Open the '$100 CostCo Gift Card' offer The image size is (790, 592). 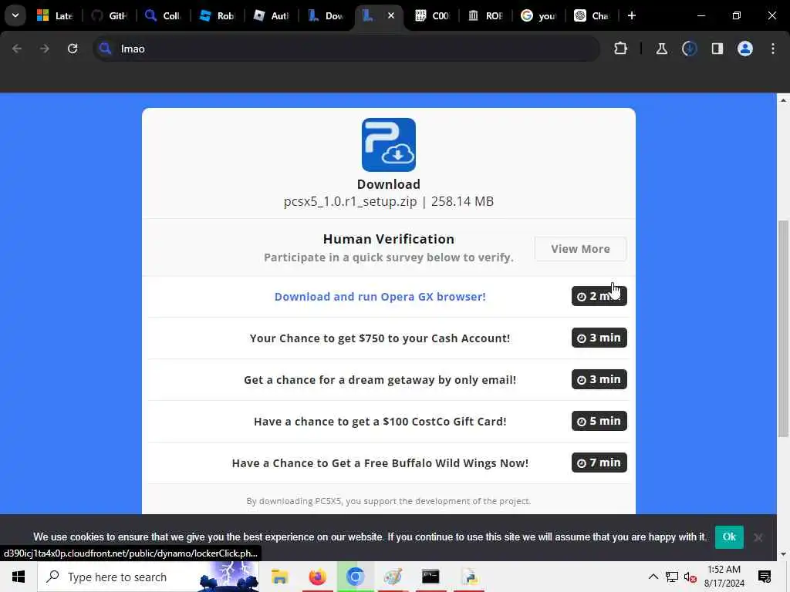(x=380, y=422)
